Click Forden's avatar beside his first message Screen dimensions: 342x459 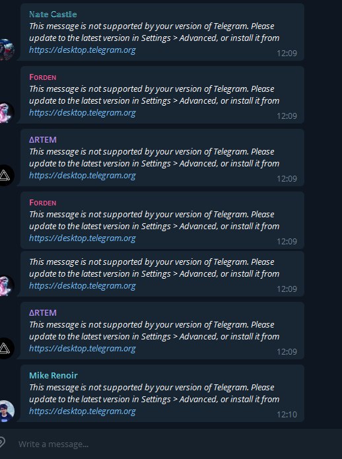[x=7, y=113]
